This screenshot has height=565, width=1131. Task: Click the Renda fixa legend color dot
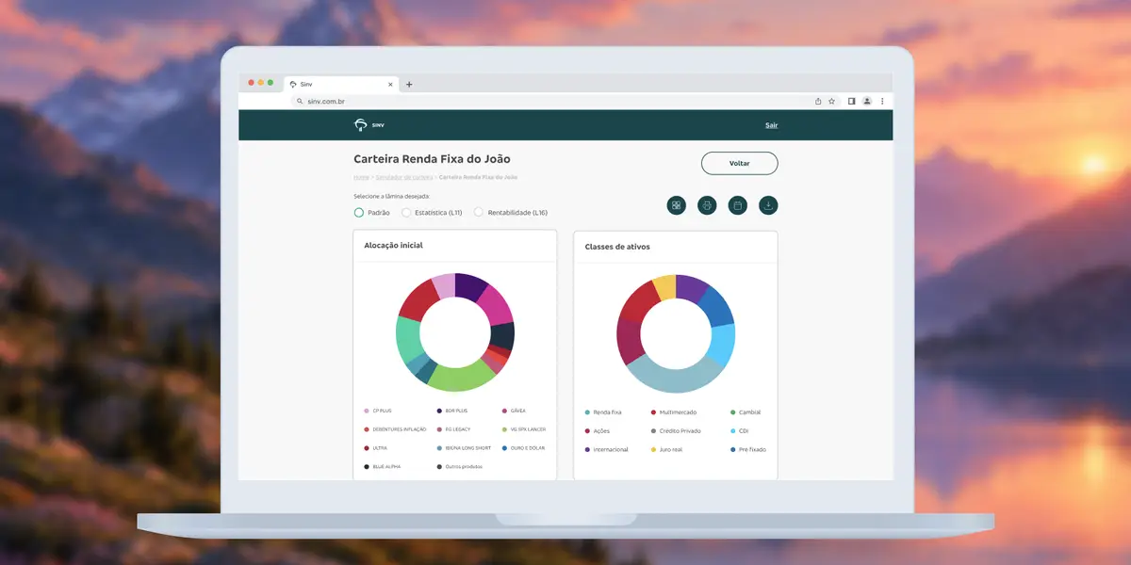tap(587, 412)
